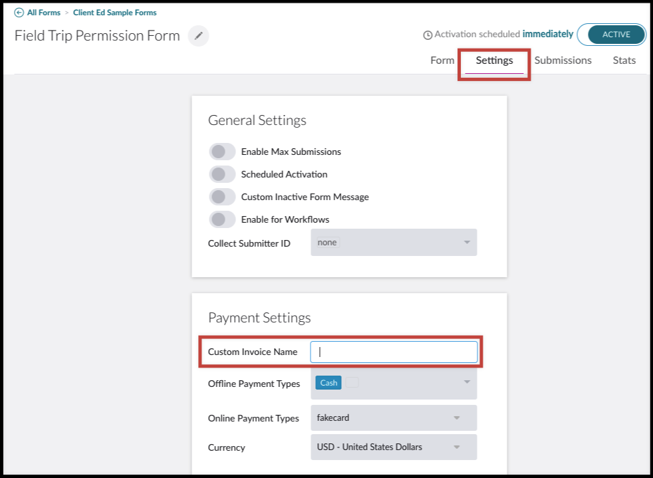Viewport: 653px width, 478px height.
Task: Switch to the Submissions tab
Action: coord(563,60)
